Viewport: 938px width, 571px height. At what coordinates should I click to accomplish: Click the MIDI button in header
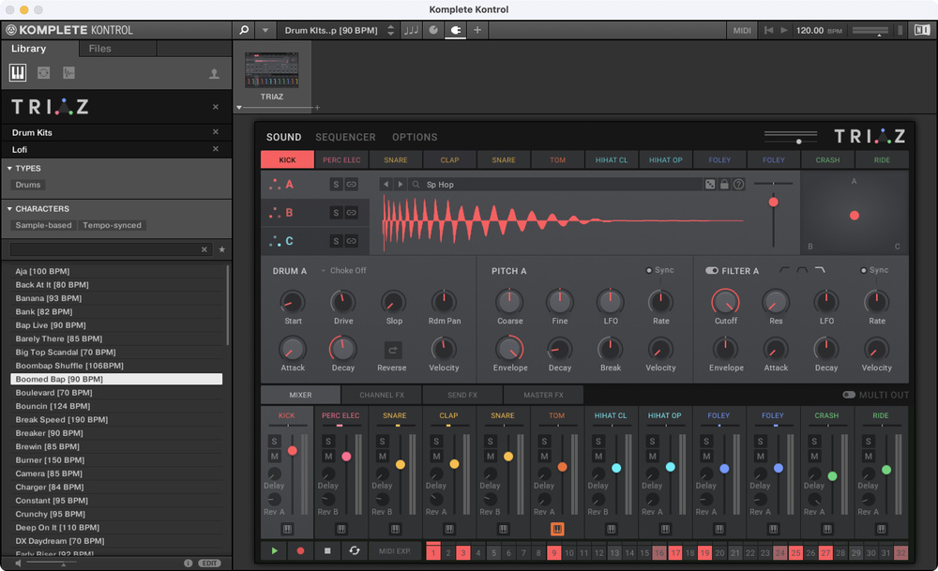pos(742,30)
